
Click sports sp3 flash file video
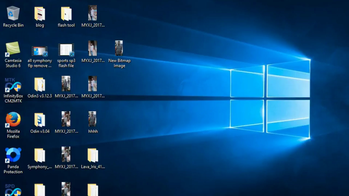(66, 50)
